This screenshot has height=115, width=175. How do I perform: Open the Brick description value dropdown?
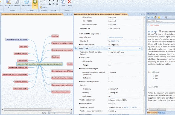pos(140,45)
